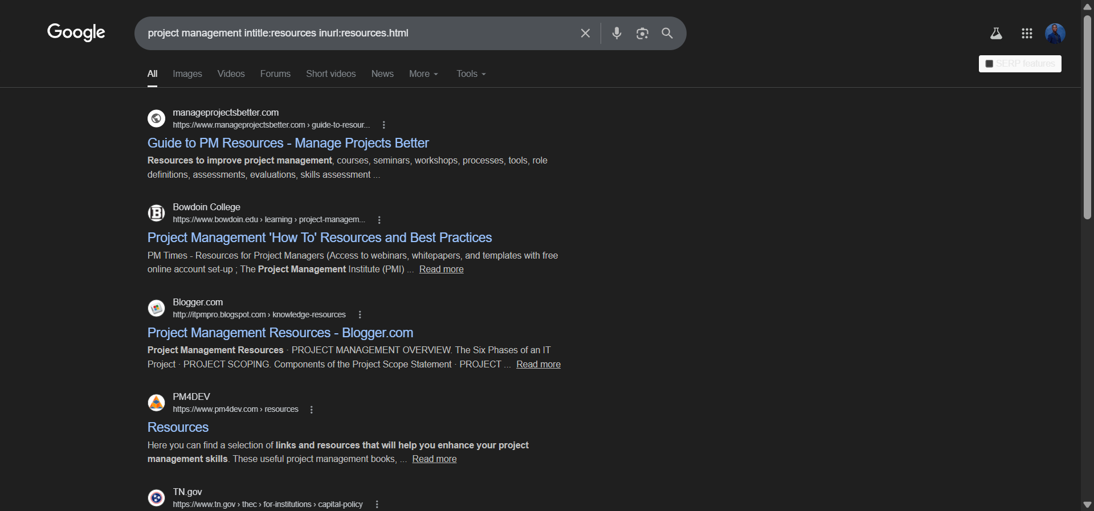The image size is (1094, 511).
Task: Click the site name Blogger.com
Action: [198, 302]
